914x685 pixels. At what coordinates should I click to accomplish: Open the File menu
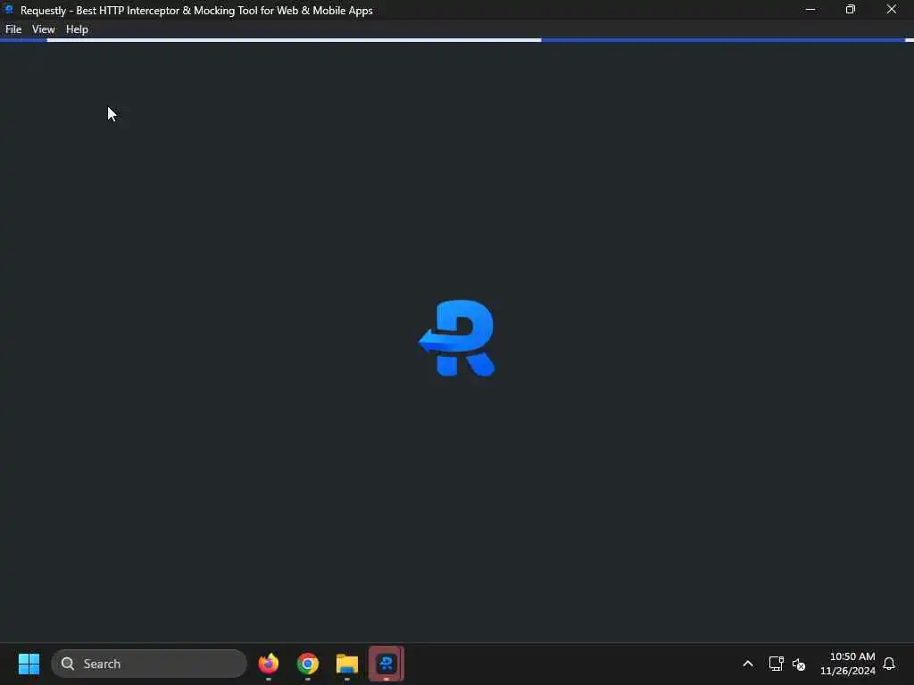click(13, 29)
